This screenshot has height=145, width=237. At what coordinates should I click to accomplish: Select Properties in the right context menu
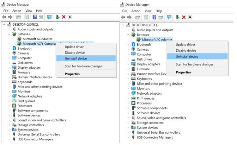(x=183, y=72)
